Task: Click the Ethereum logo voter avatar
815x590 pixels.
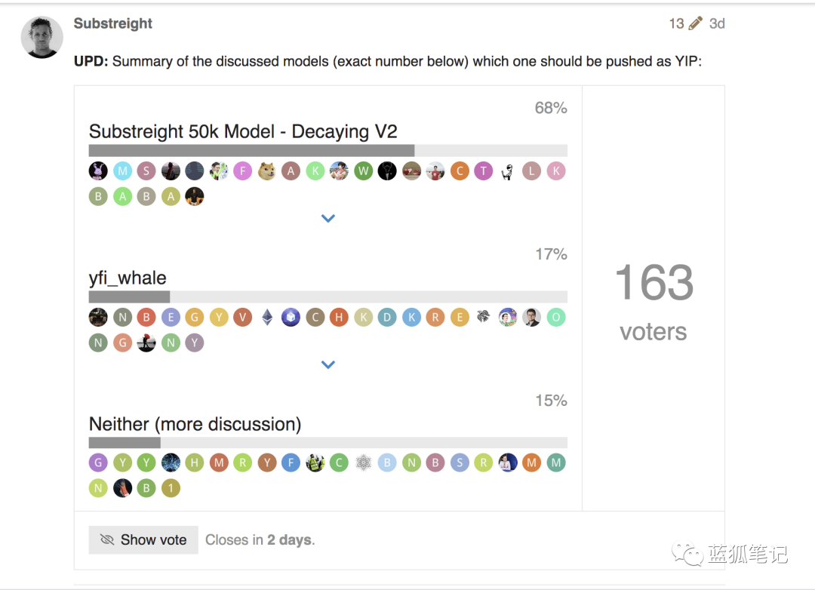Action: coord(267,318)
